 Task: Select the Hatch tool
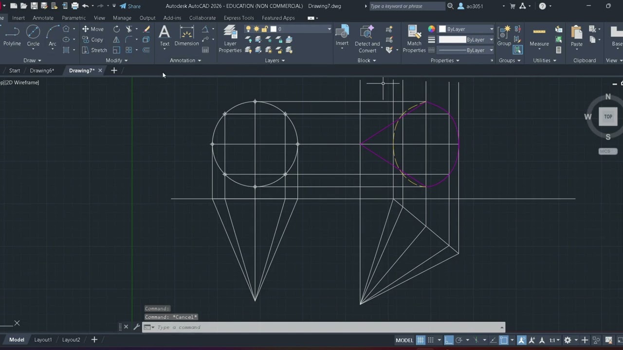[x=66, y=50]
